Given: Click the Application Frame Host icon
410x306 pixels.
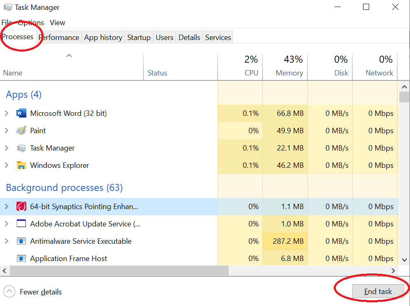Looking at the screenshot, I should (x=21, y=259).
